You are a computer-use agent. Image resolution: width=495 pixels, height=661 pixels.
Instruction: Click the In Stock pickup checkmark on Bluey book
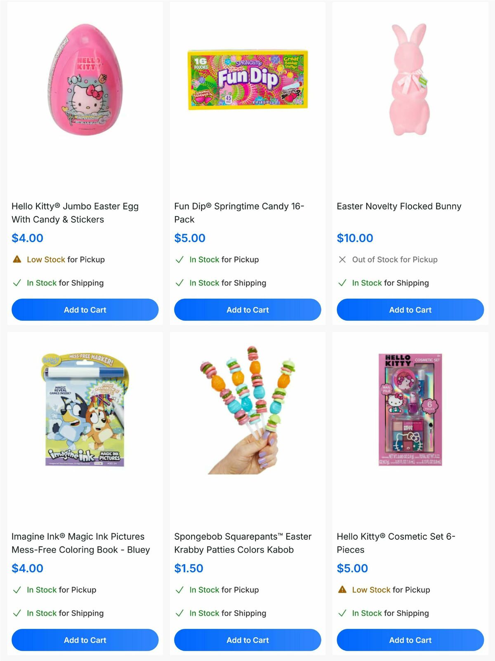17,590
